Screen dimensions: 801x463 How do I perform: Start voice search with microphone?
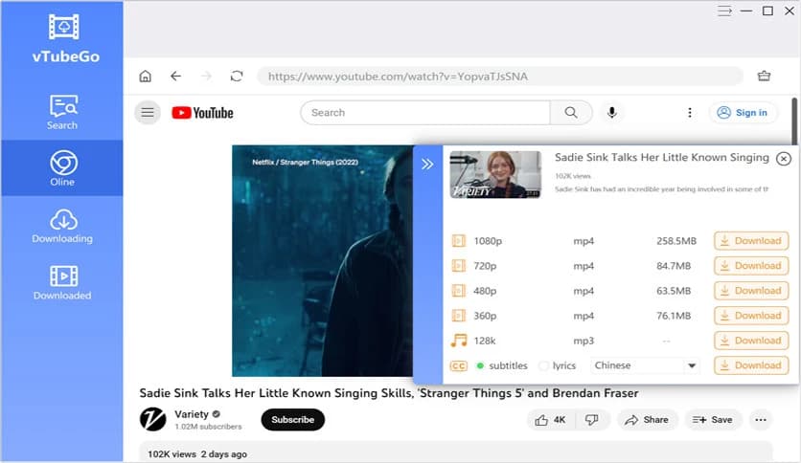click(612, 113)
